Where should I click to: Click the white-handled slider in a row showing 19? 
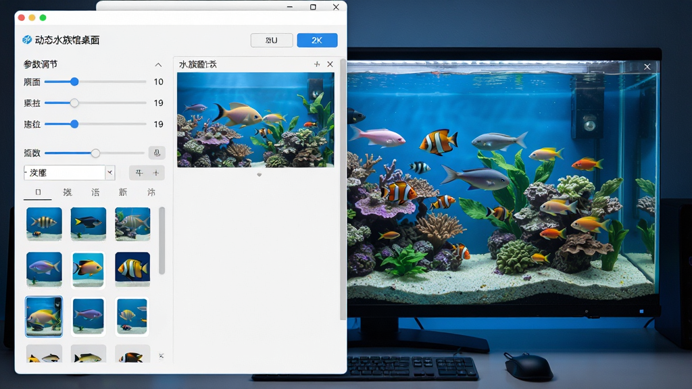[95, 103]
